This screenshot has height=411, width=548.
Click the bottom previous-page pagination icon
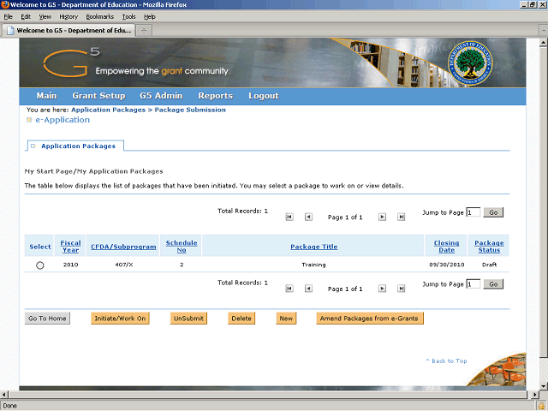point(308,289)
